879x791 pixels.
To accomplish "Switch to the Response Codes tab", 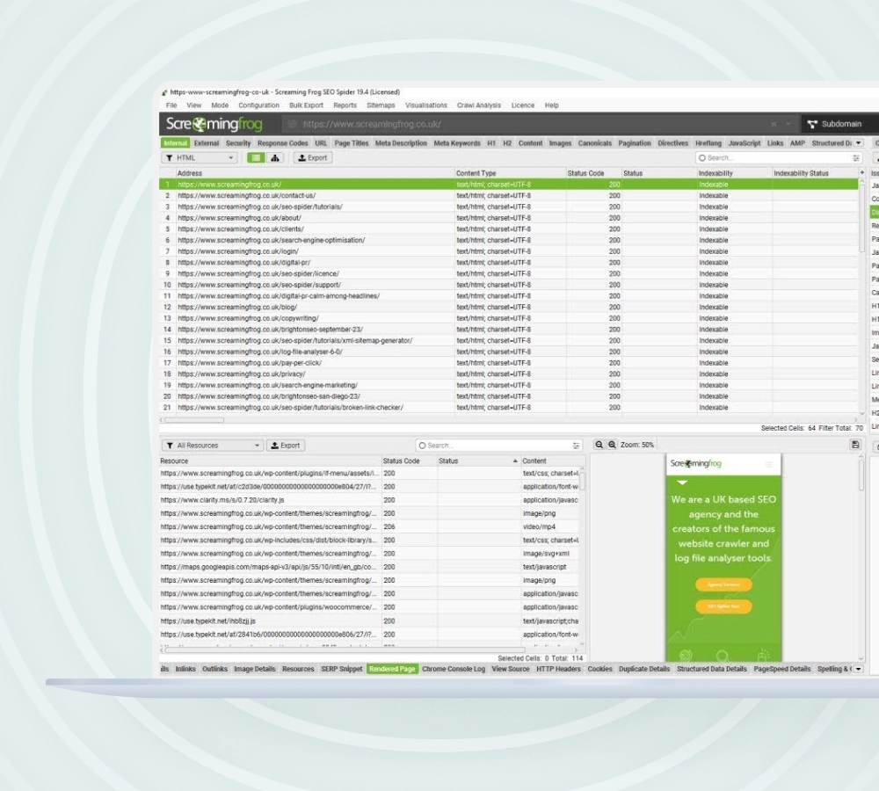I will (282, 143).
